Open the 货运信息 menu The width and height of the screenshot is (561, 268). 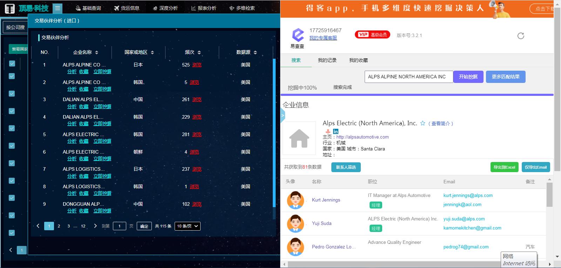tap(127, 8)
